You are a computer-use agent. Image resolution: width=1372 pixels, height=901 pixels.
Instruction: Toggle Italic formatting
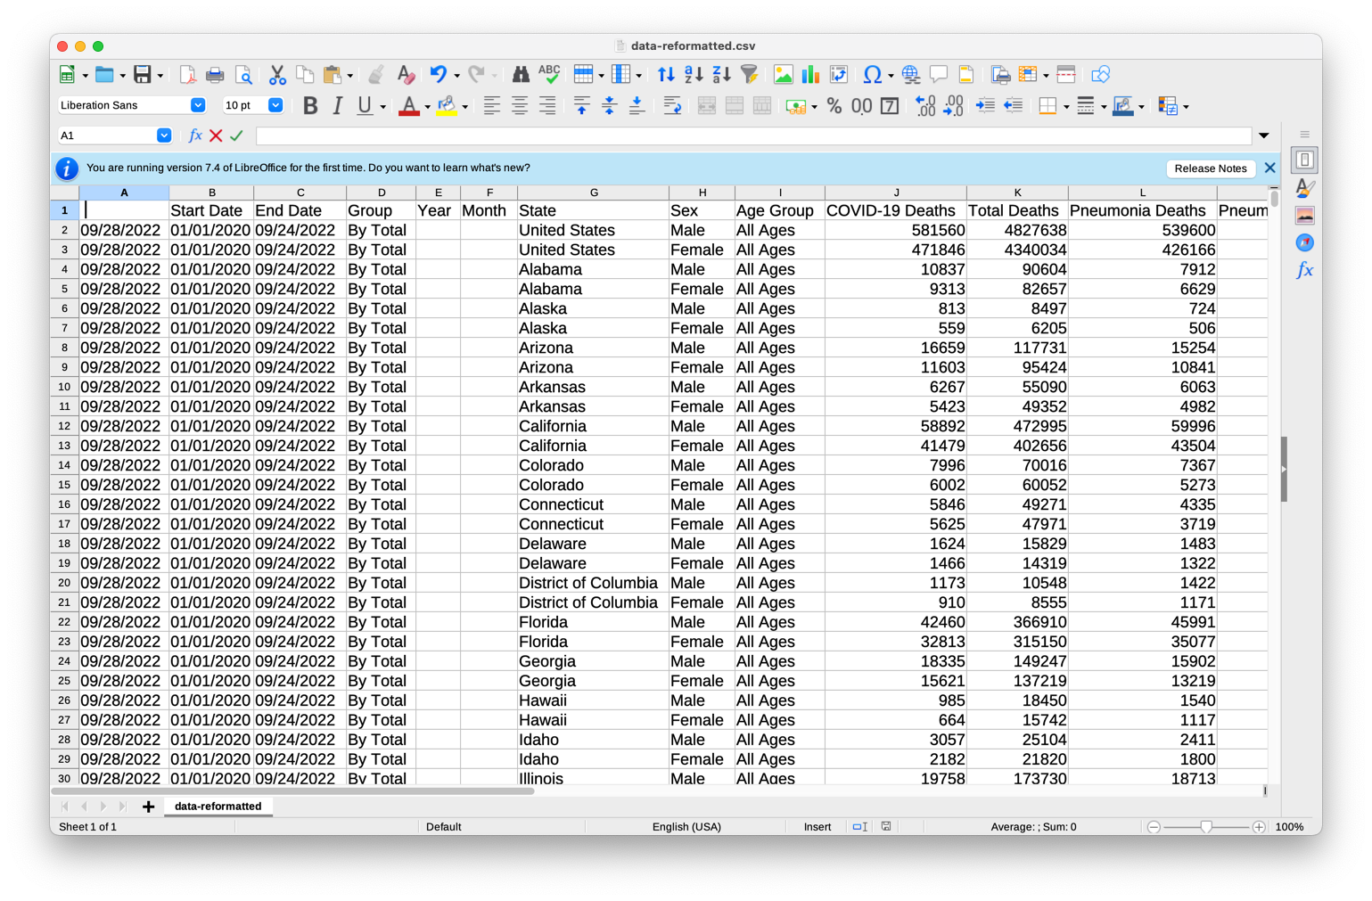pyautogui.click(x=337, y=106)
